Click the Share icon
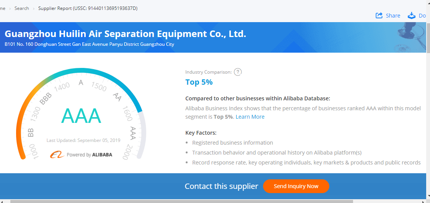 379,16
